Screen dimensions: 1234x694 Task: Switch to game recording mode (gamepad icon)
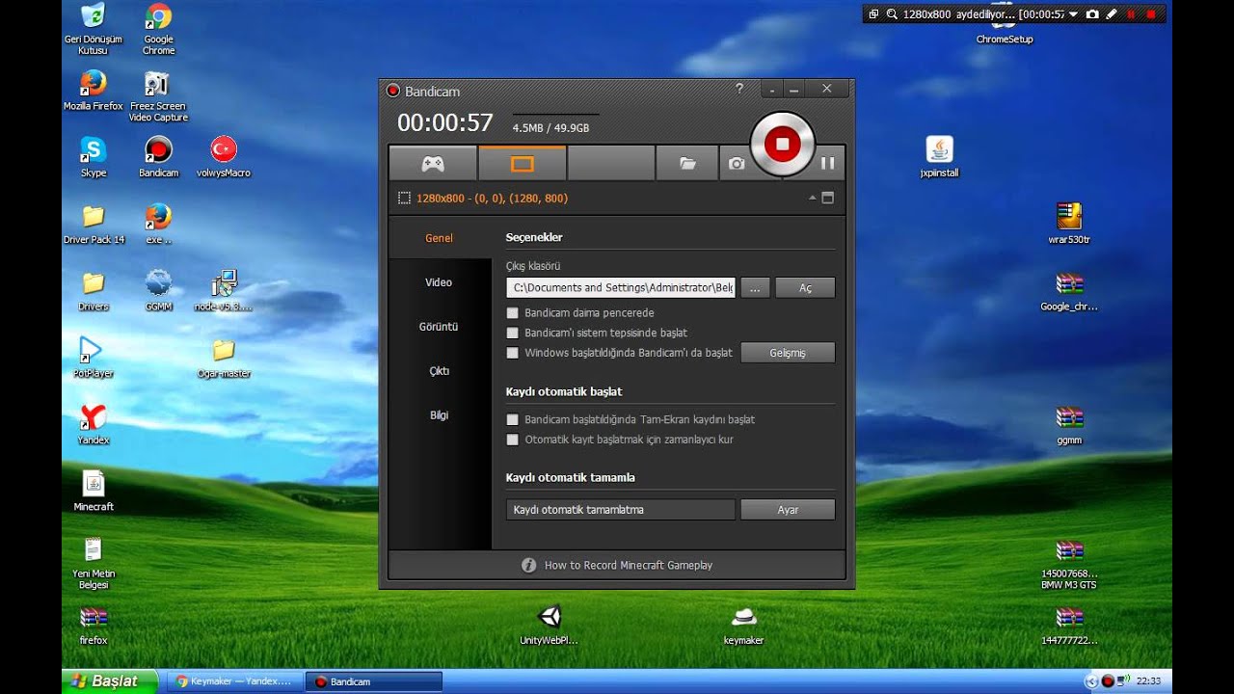[433, 164]
